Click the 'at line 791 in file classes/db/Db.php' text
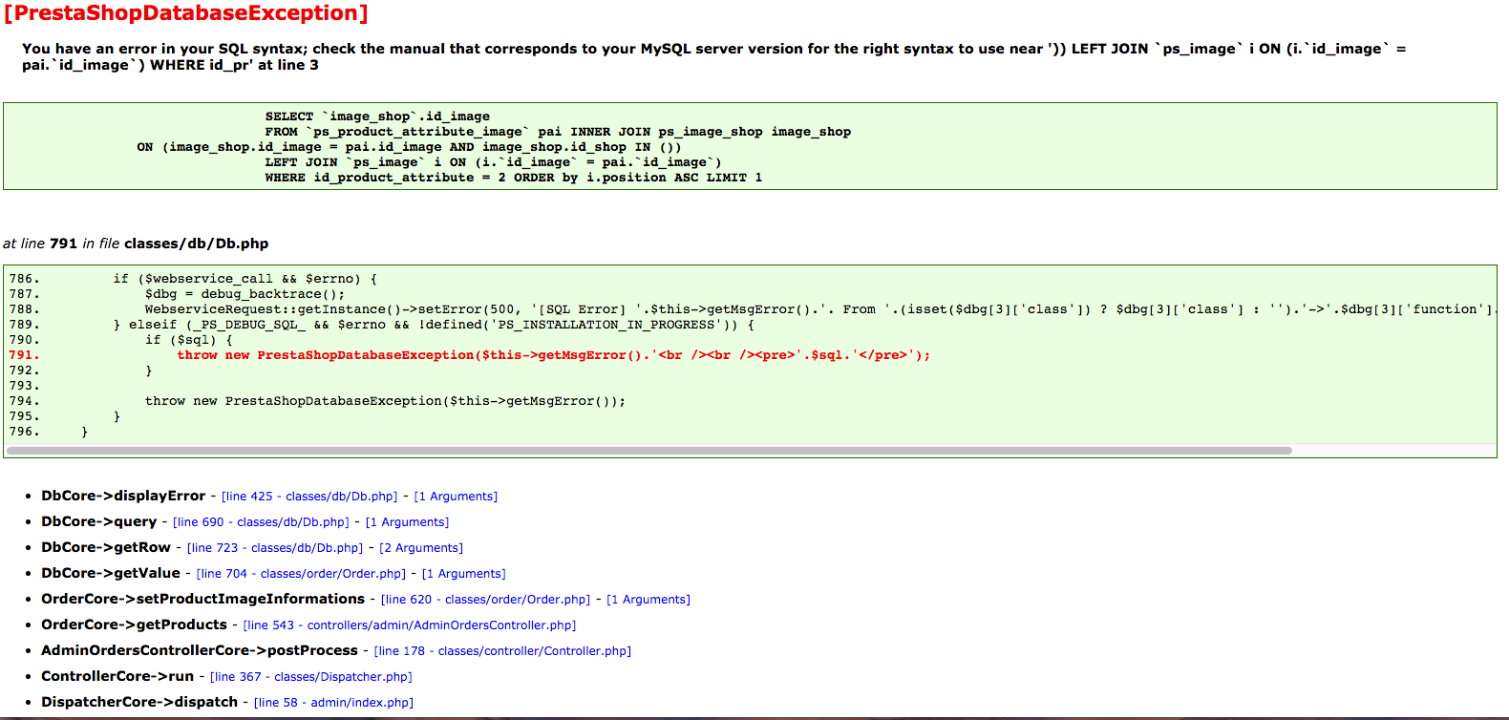Viewport: 1509px width, 720px height. click(x=136, y=244)
